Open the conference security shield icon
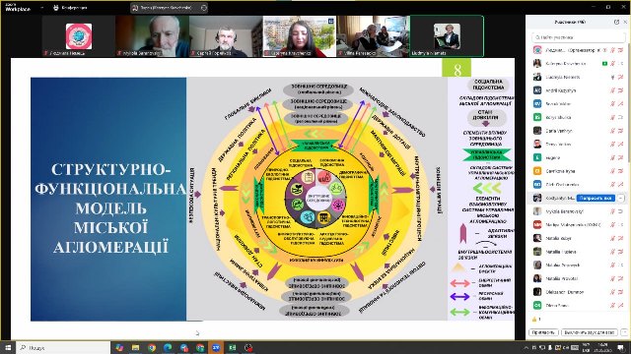 pyautogui.click(x=56, y=8)
